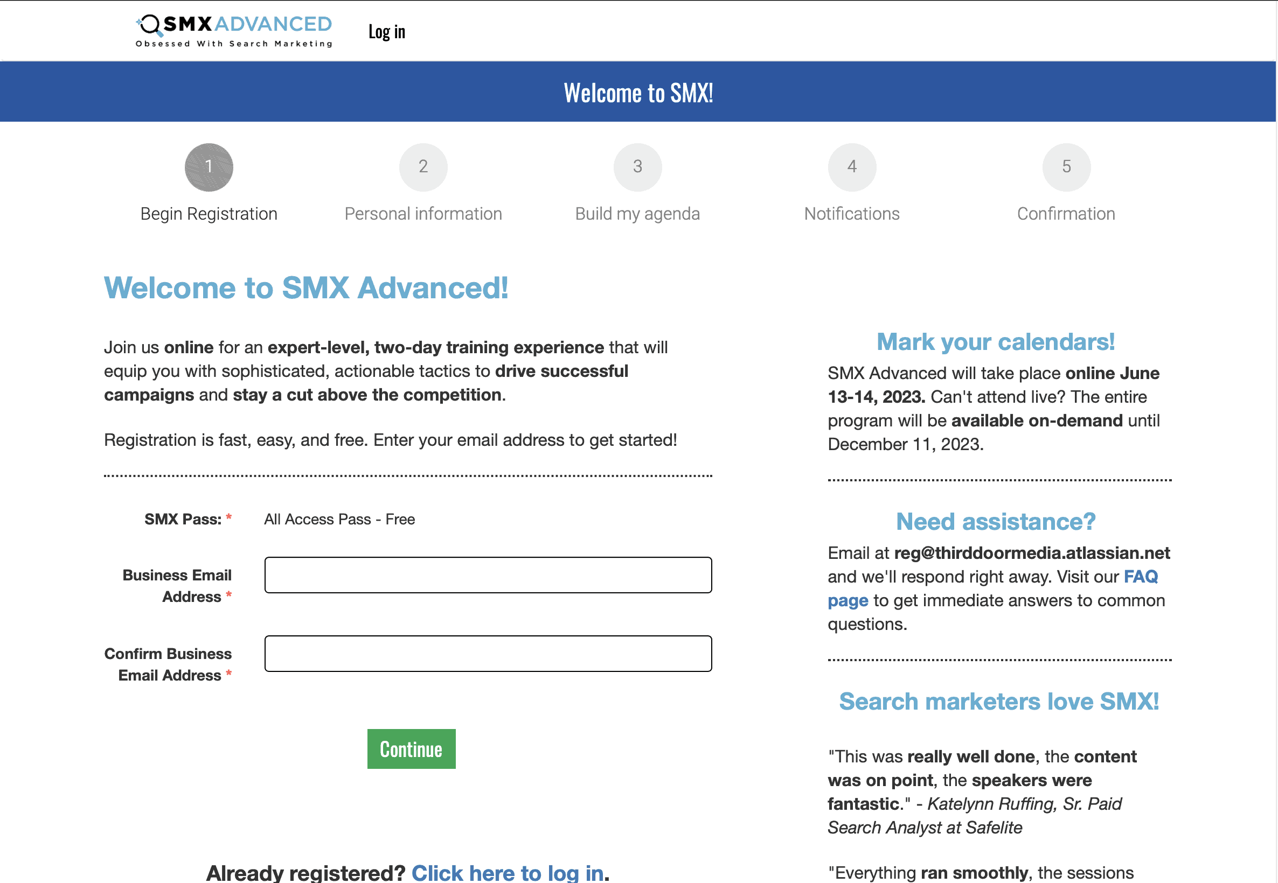Click the Need assistance? heading

[x=996, y=521]
